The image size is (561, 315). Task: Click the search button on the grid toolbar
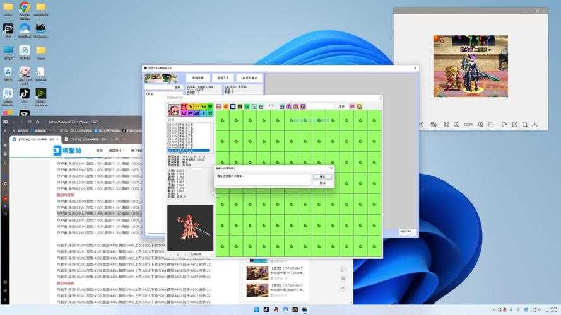341,106
